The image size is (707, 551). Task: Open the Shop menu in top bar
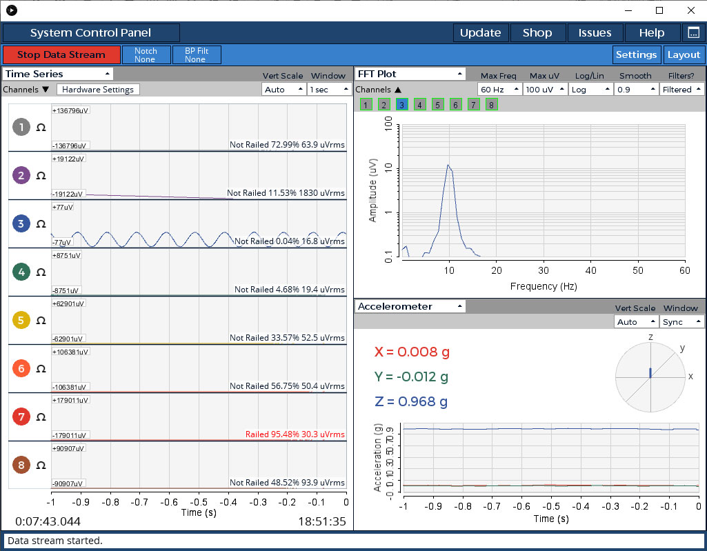(537, 33)
